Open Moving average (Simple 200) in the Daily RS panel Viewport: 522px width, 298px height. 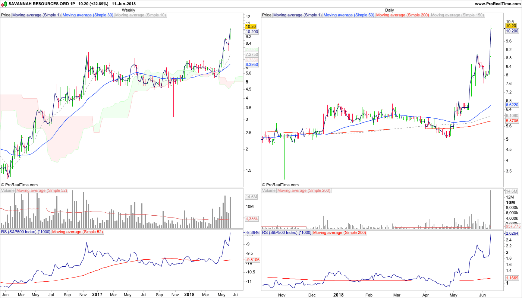pos(340,232)
